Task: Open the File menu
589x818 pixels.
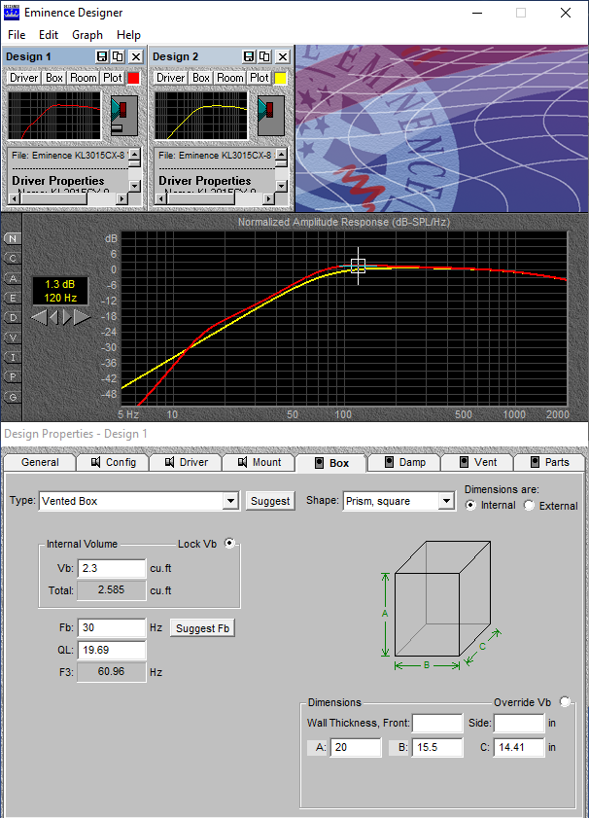Action: (17, 35)
